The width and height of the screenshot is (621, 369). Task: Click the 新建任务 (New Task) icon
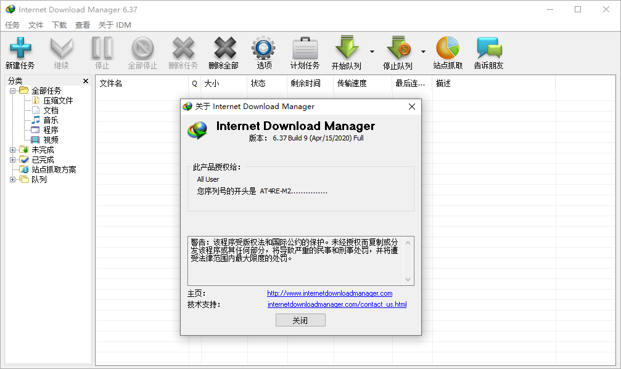tap(20, 52)
